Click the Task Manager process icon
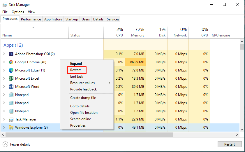The height and width of the screenshot is (152, 245). pyautogui.click(x=11, y=119)
